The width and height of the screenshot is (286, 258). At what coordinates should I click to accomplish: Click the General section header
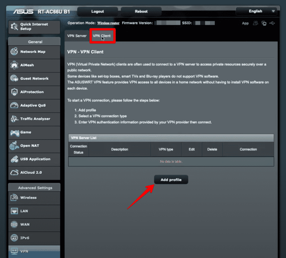tap(35, 42)
